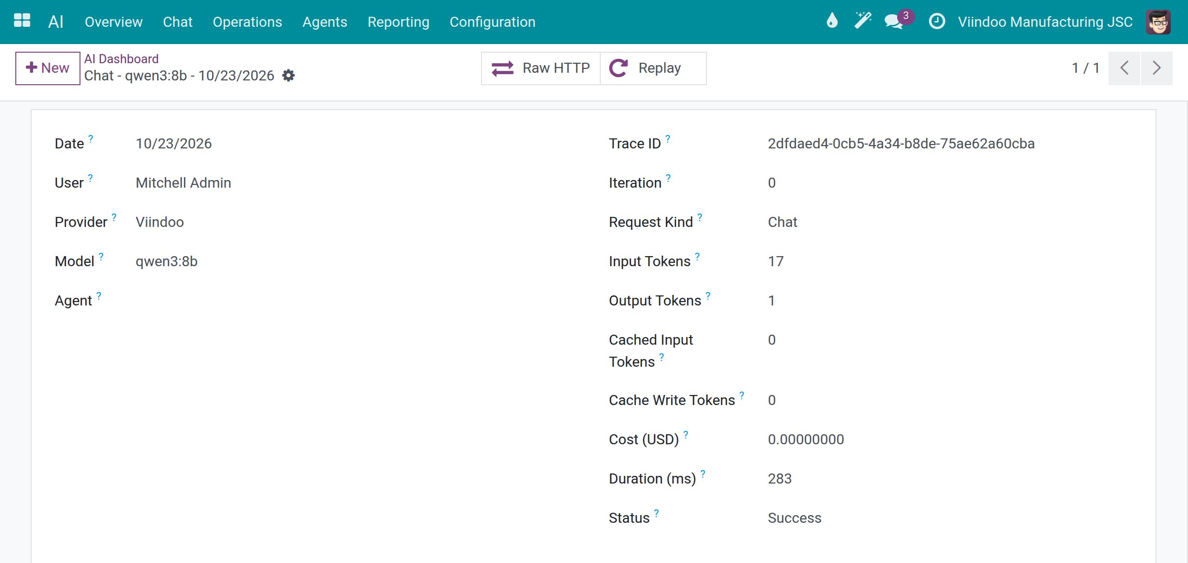This screenshot has height=563, width=1188.
Task: Show help tooltip for Iteration field
Action: (668, 178)
